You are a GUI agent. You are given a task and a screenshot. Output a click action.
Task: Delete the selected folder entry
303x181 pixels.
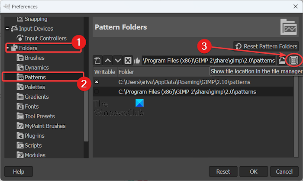pyautogui.click(x=128, y=61)
